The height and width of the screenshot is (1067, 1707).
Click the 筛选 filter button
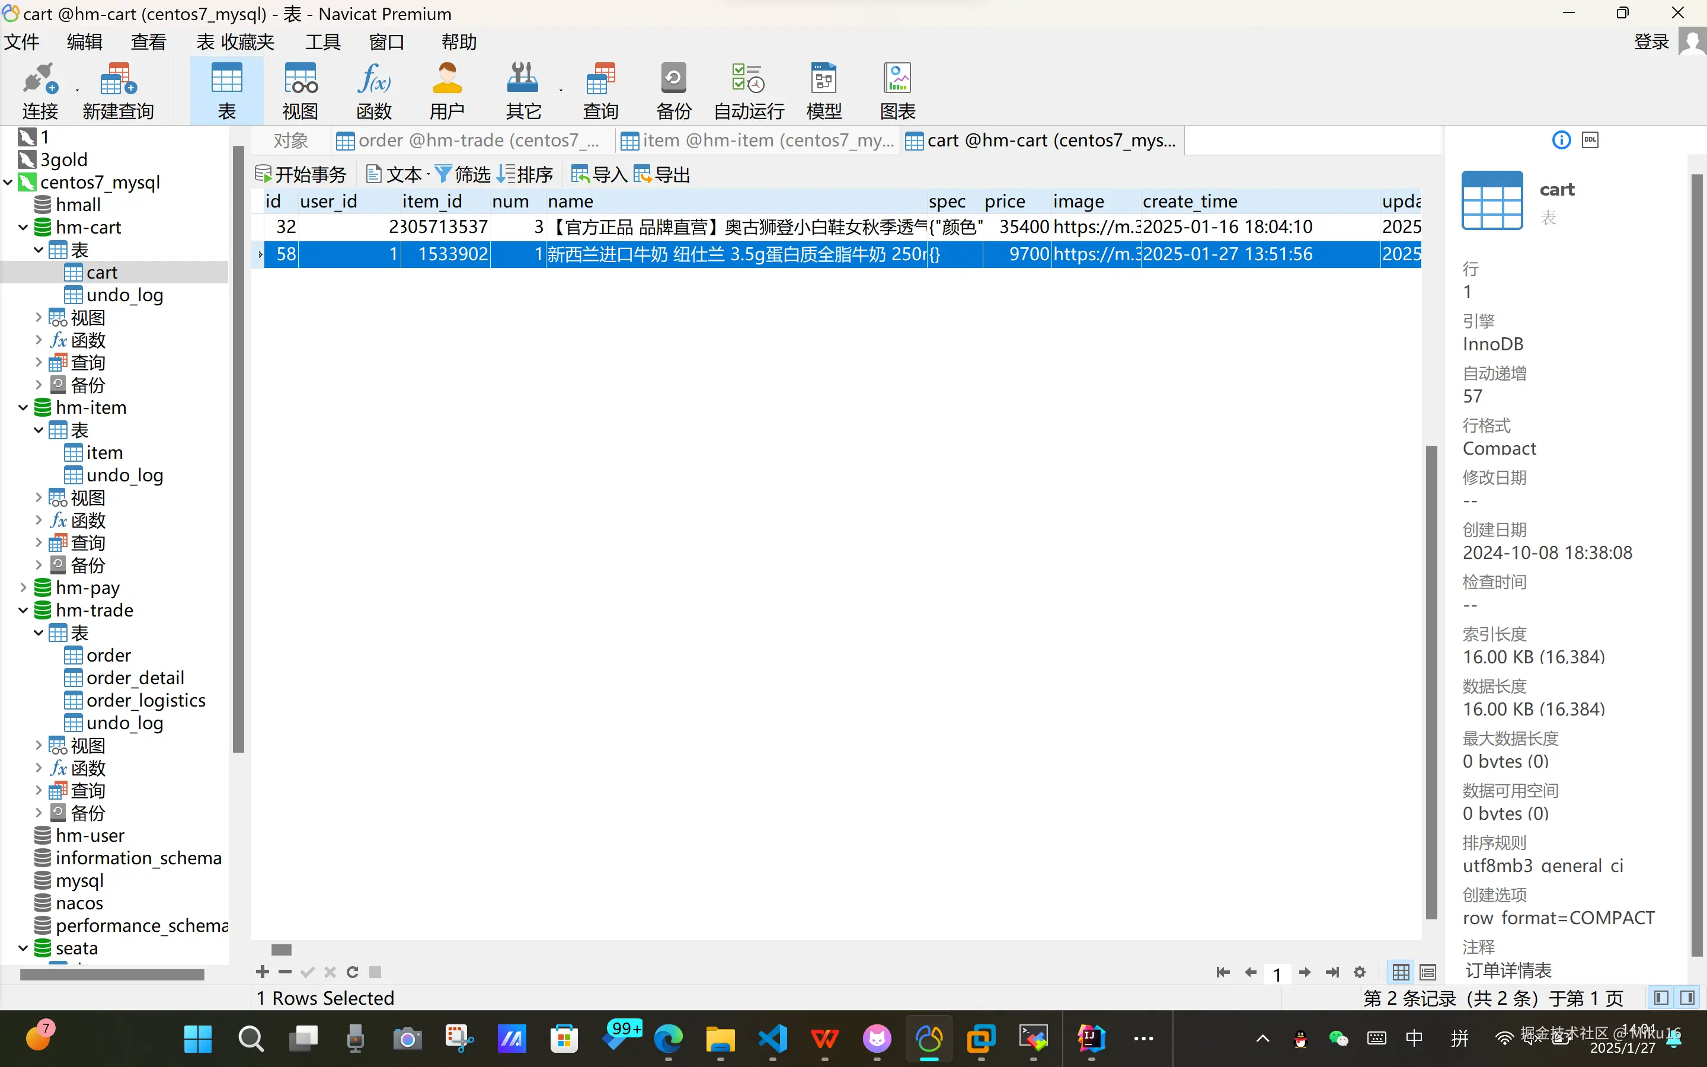click(463, 174)
